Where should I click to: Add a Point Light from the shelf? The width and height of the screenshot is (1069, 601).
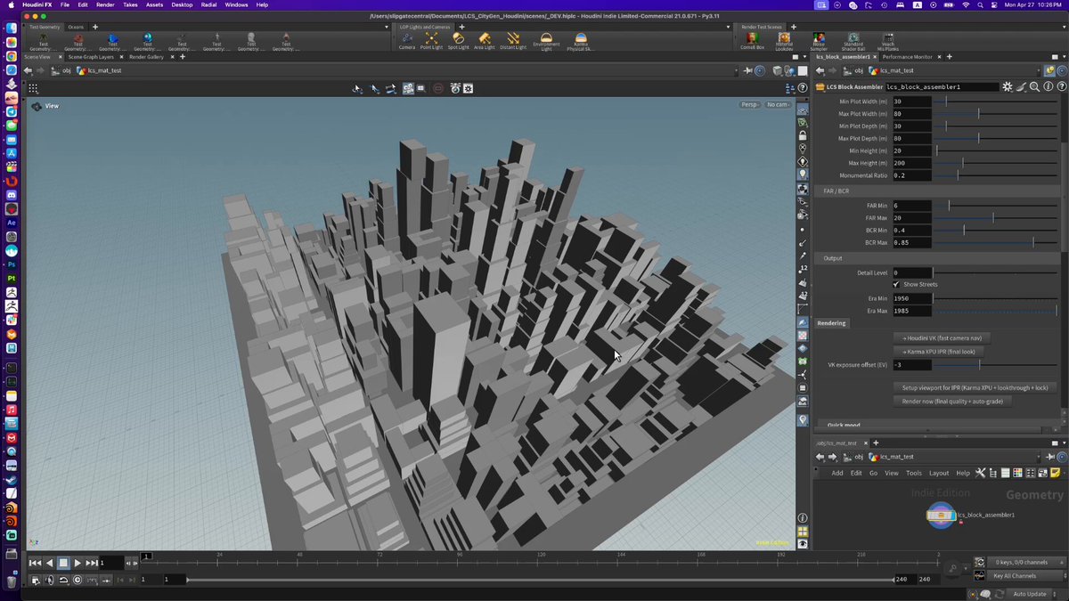431,41
